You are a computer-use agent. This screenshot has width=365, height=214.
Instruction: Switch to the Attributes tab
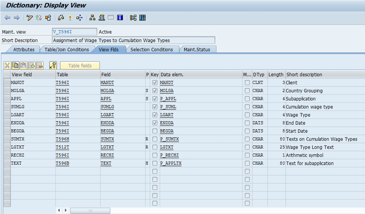pos(24,50)
